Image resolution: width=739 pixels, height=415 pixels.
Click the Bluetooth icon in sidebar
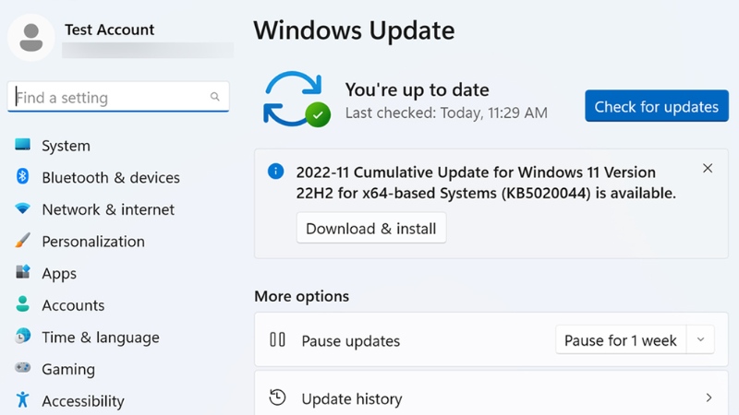pos(23,177)
